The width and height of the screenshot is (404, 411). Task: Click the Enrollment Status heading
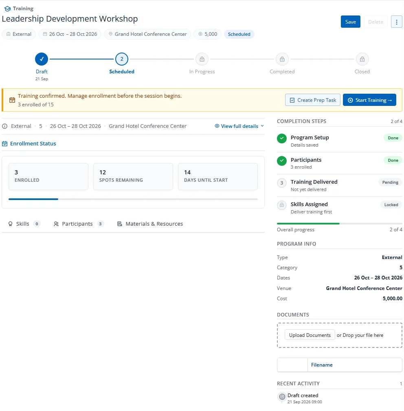click(33, 144)
